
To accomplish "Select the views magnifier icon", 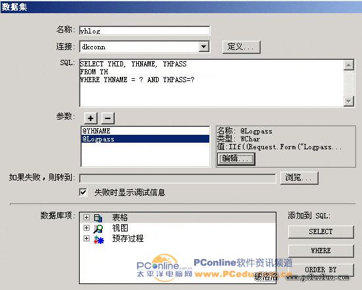I will click(x=98, y=228).
